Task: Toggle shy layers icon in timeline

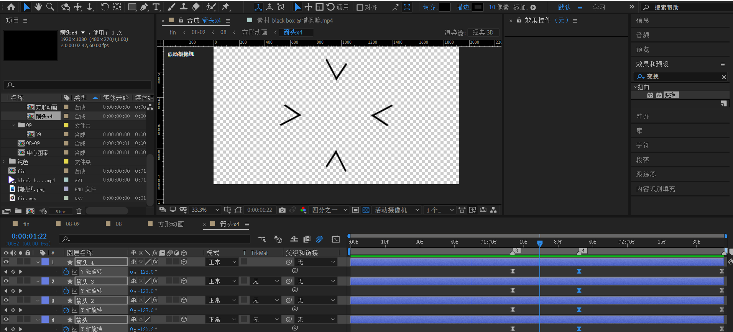Action: pos(294,239)
